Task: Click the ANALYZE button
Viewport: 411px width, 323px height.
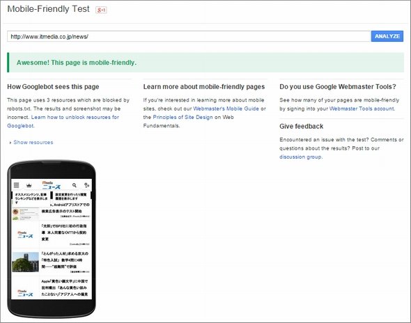Action: (x=387, y=36)
